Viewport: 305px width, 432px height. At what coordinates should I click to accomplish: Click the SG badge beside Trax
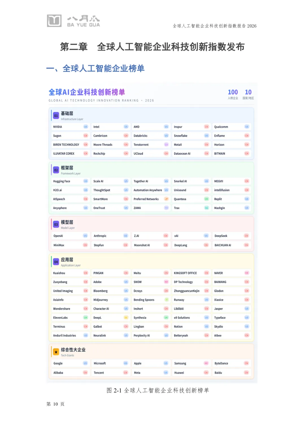click(206, 208)
